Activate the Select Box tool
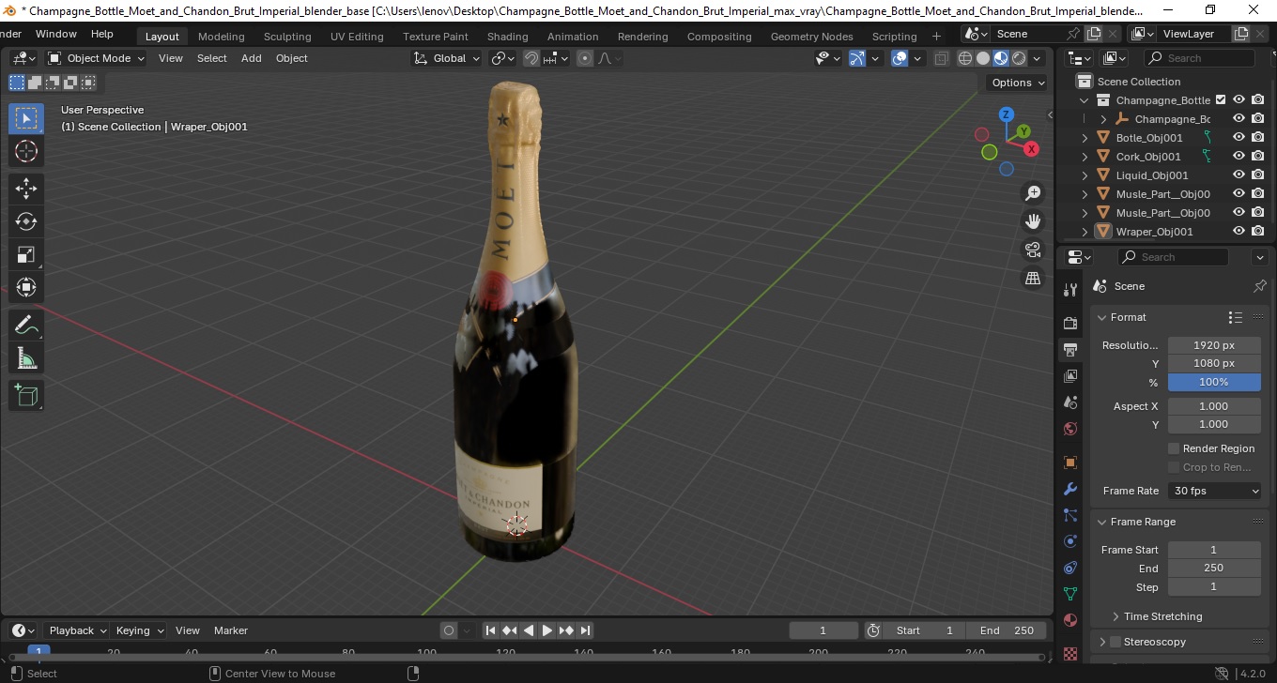1277x683 pixels. coord(26,118)
